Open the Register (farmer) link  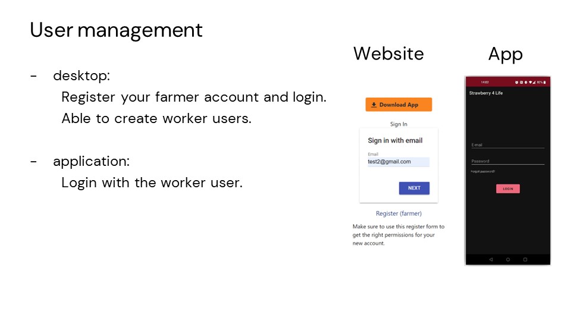click(x=399, y=213)
